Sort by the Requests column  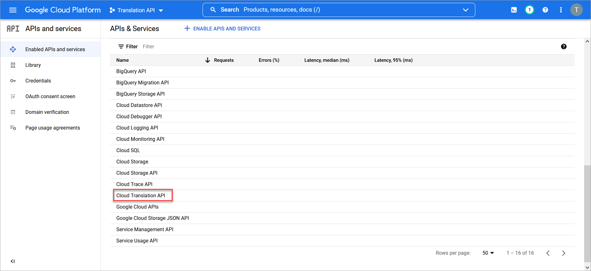pos(224,60)
